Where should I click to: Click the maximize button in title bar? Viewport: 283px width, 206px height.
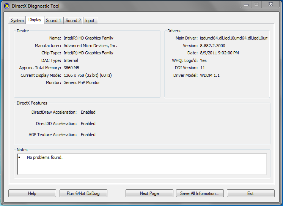256,5
